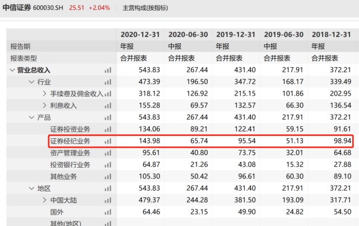Click the 244.28 cell value
This screenshot has height=226, width=359.
click(x=197, y=200)
